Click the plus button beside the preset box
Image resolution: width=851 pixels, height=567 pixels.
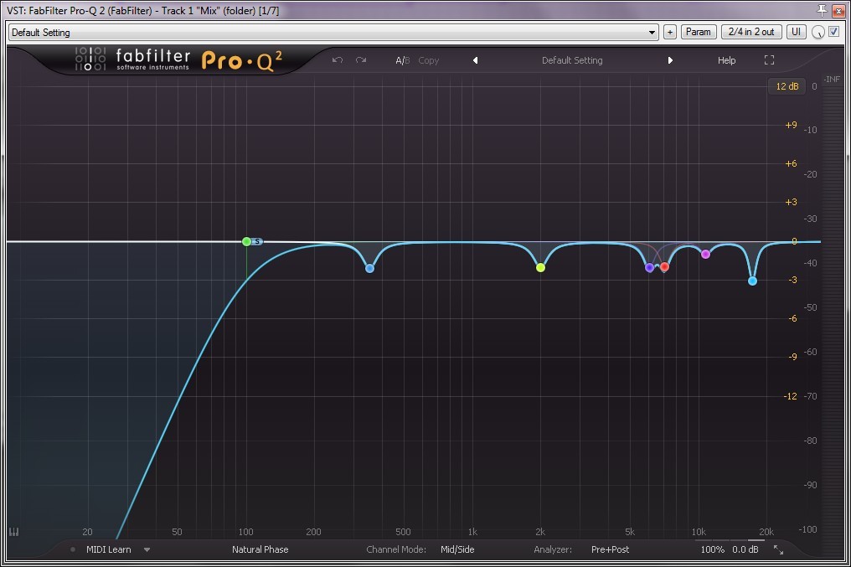(670, 32)
